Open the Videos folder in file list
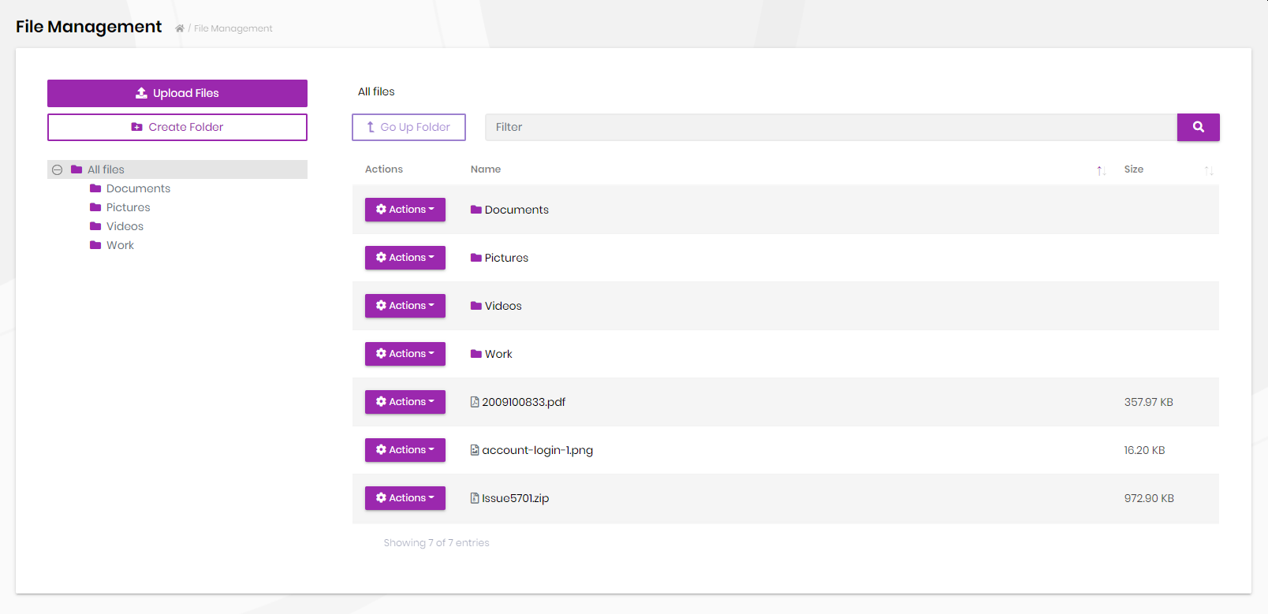The image size is (1268, 614). (503, 306)
